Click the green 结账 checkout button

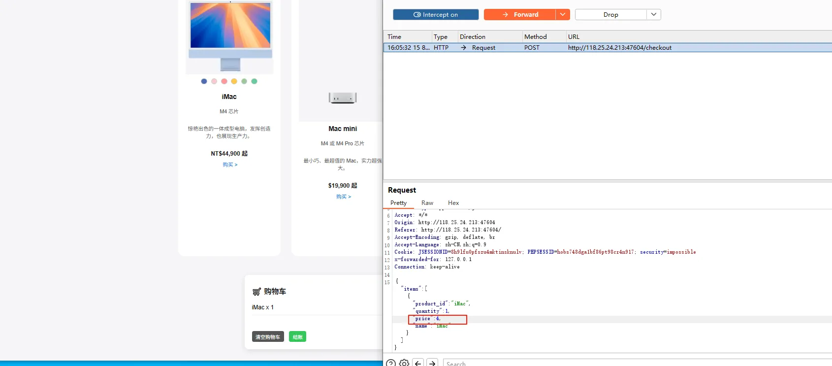tap(297, 337)
